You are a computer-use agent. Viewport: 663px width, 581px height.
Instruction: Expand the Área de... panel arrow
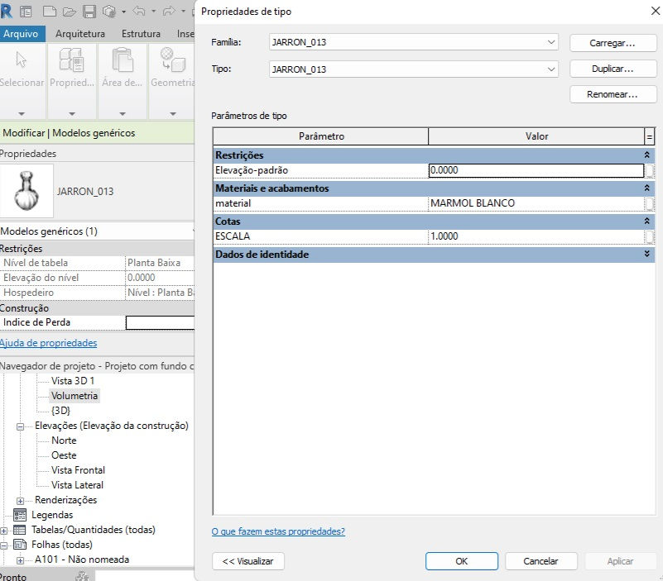pos(123,113)
